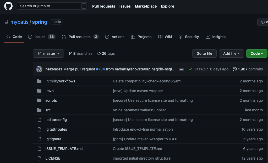Screen dimensions: 268x163
Task: Open Issues in top navigation
Action: coord(125,6)
